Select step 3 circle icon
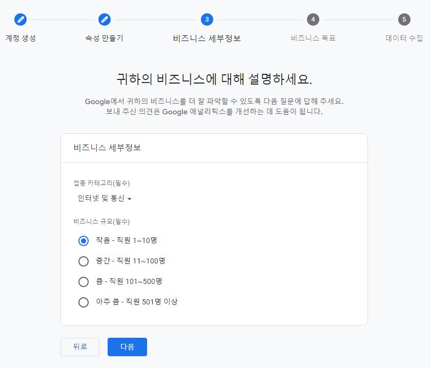The image size is (431, 368). (x=207, y=19)
